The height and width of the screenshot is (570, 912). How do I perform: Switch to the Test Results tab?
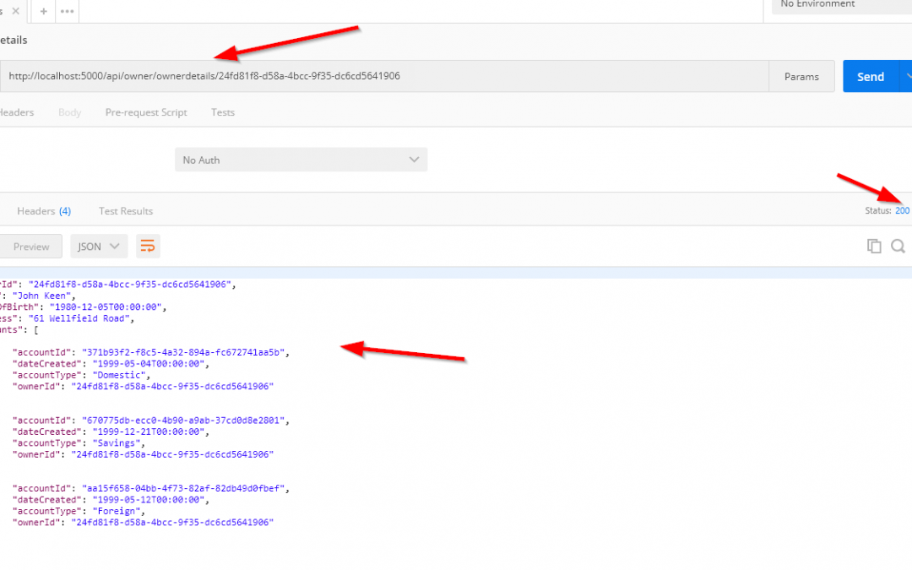[x=126, y=211]
